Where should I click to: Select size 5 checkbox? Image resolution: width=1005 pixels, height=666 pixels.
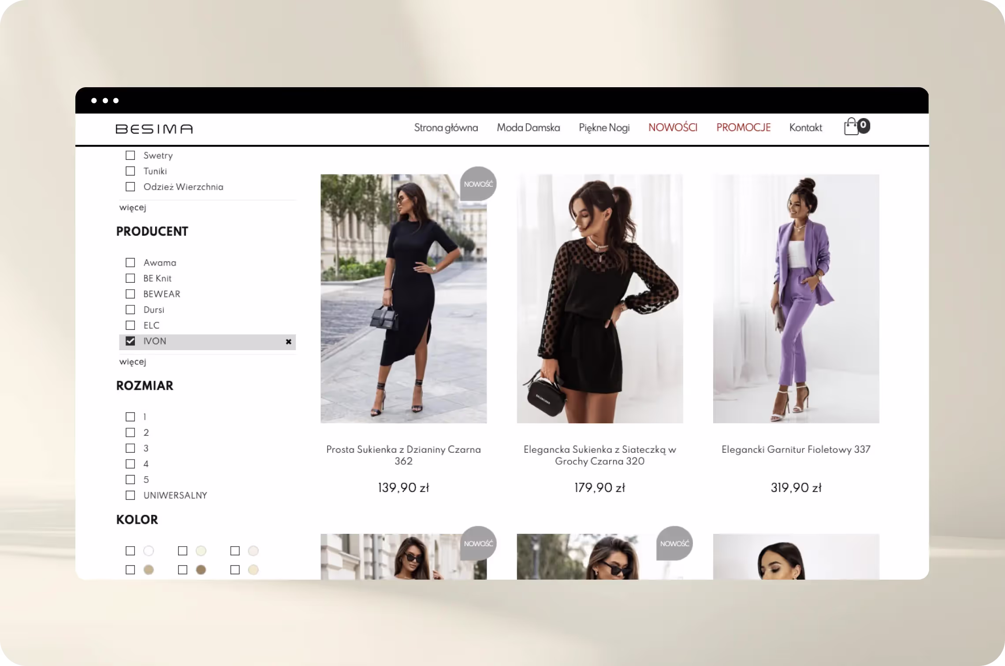[x=130, y=480]
